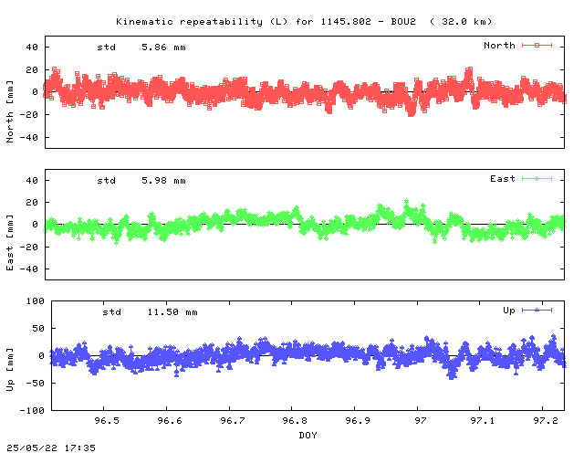Click the '97.2' x-axis tick label
The width and height of the screenshot is (584, 453).
(546, 420)
